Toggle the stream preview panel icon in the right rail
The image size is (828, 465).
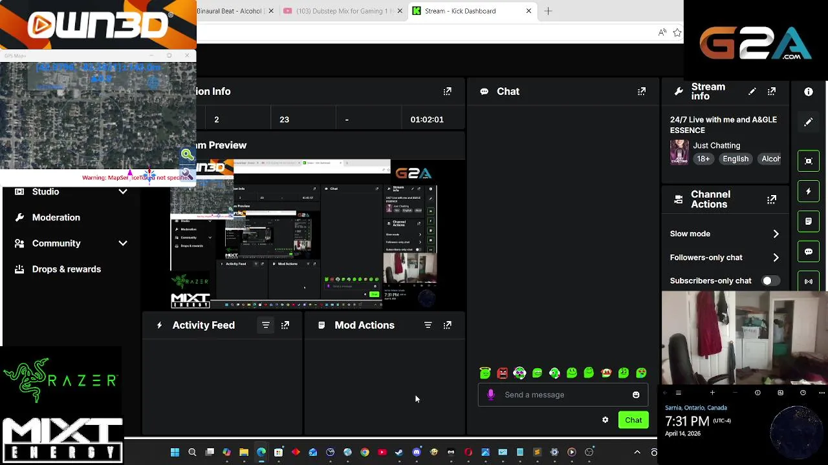[x=809, y=161]
